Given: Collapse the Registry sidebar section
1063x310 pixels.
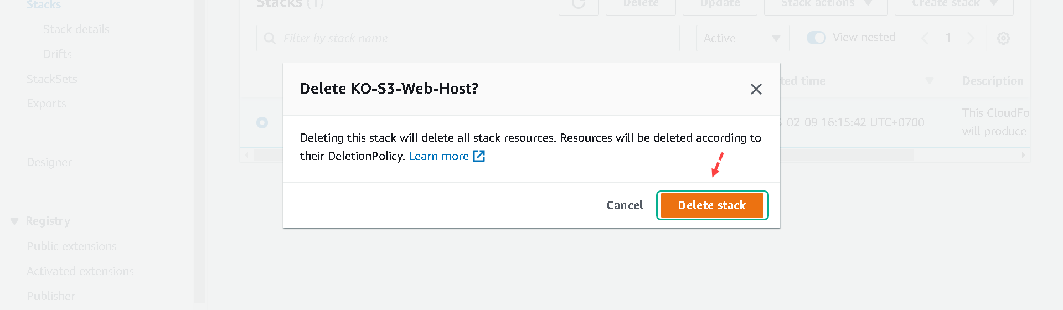Looking at the screenshot, I should coord(14,221).
